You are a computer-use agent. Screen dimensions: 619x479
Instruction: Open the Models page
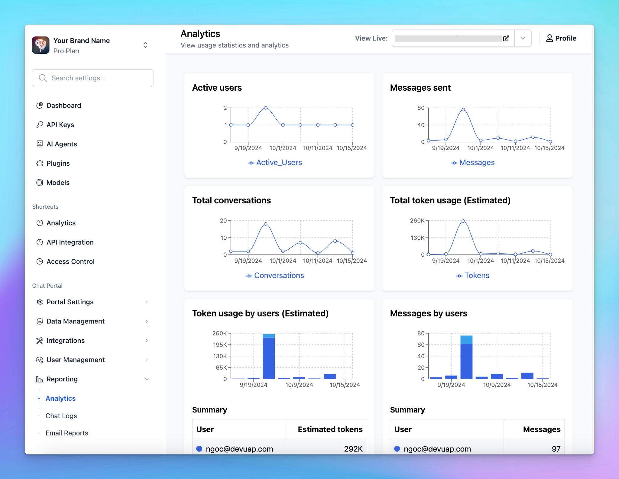(58, 183)
